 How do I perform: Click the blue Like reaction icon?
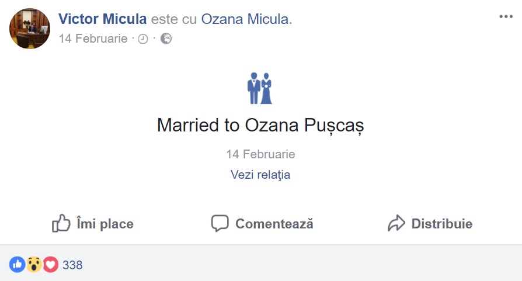17,265
